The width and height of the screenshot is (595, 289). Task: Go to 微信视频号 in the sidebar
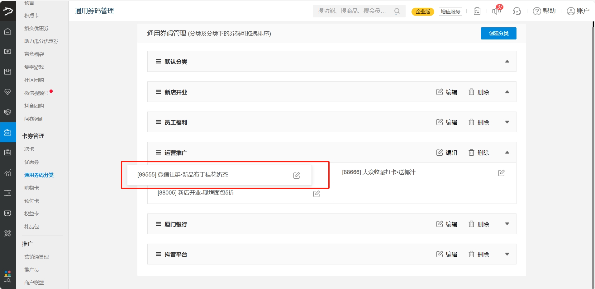pyautogui.click(x=36, y=93)
